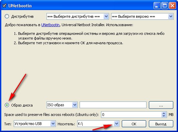Expand the Носитель drive K:\ dropdown

pos(98,124)
